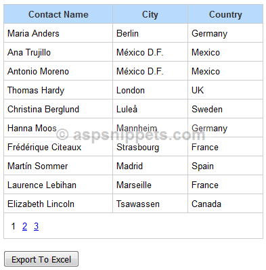Select the Ana Trujillo name cell

58,52
